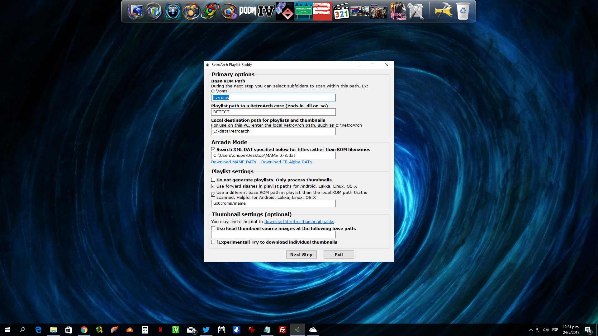Open Download MAME DATs link
598x336 pixels.
pos(233,162)
